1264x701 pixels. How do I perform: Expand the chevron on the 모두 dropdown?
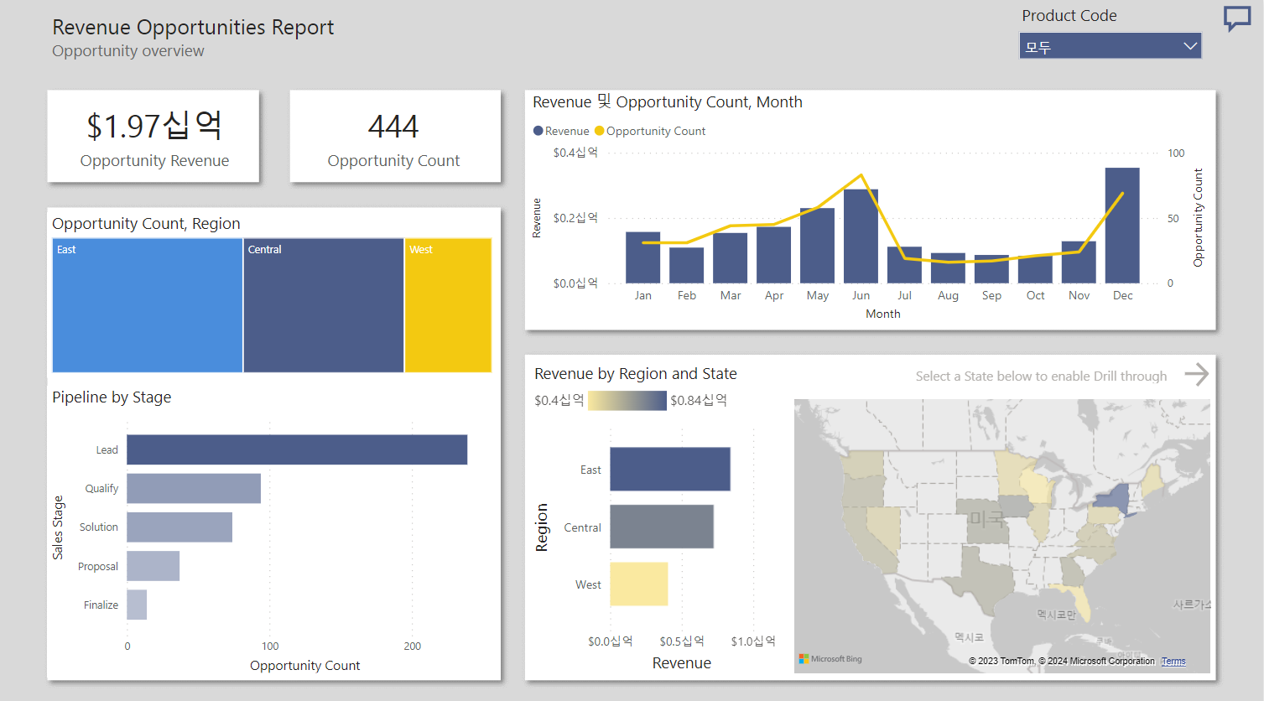[x=1190, y=45]
